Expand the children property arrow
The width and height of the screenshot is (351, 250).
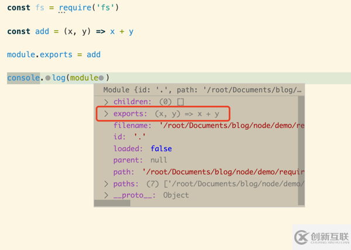pos(106,102)
